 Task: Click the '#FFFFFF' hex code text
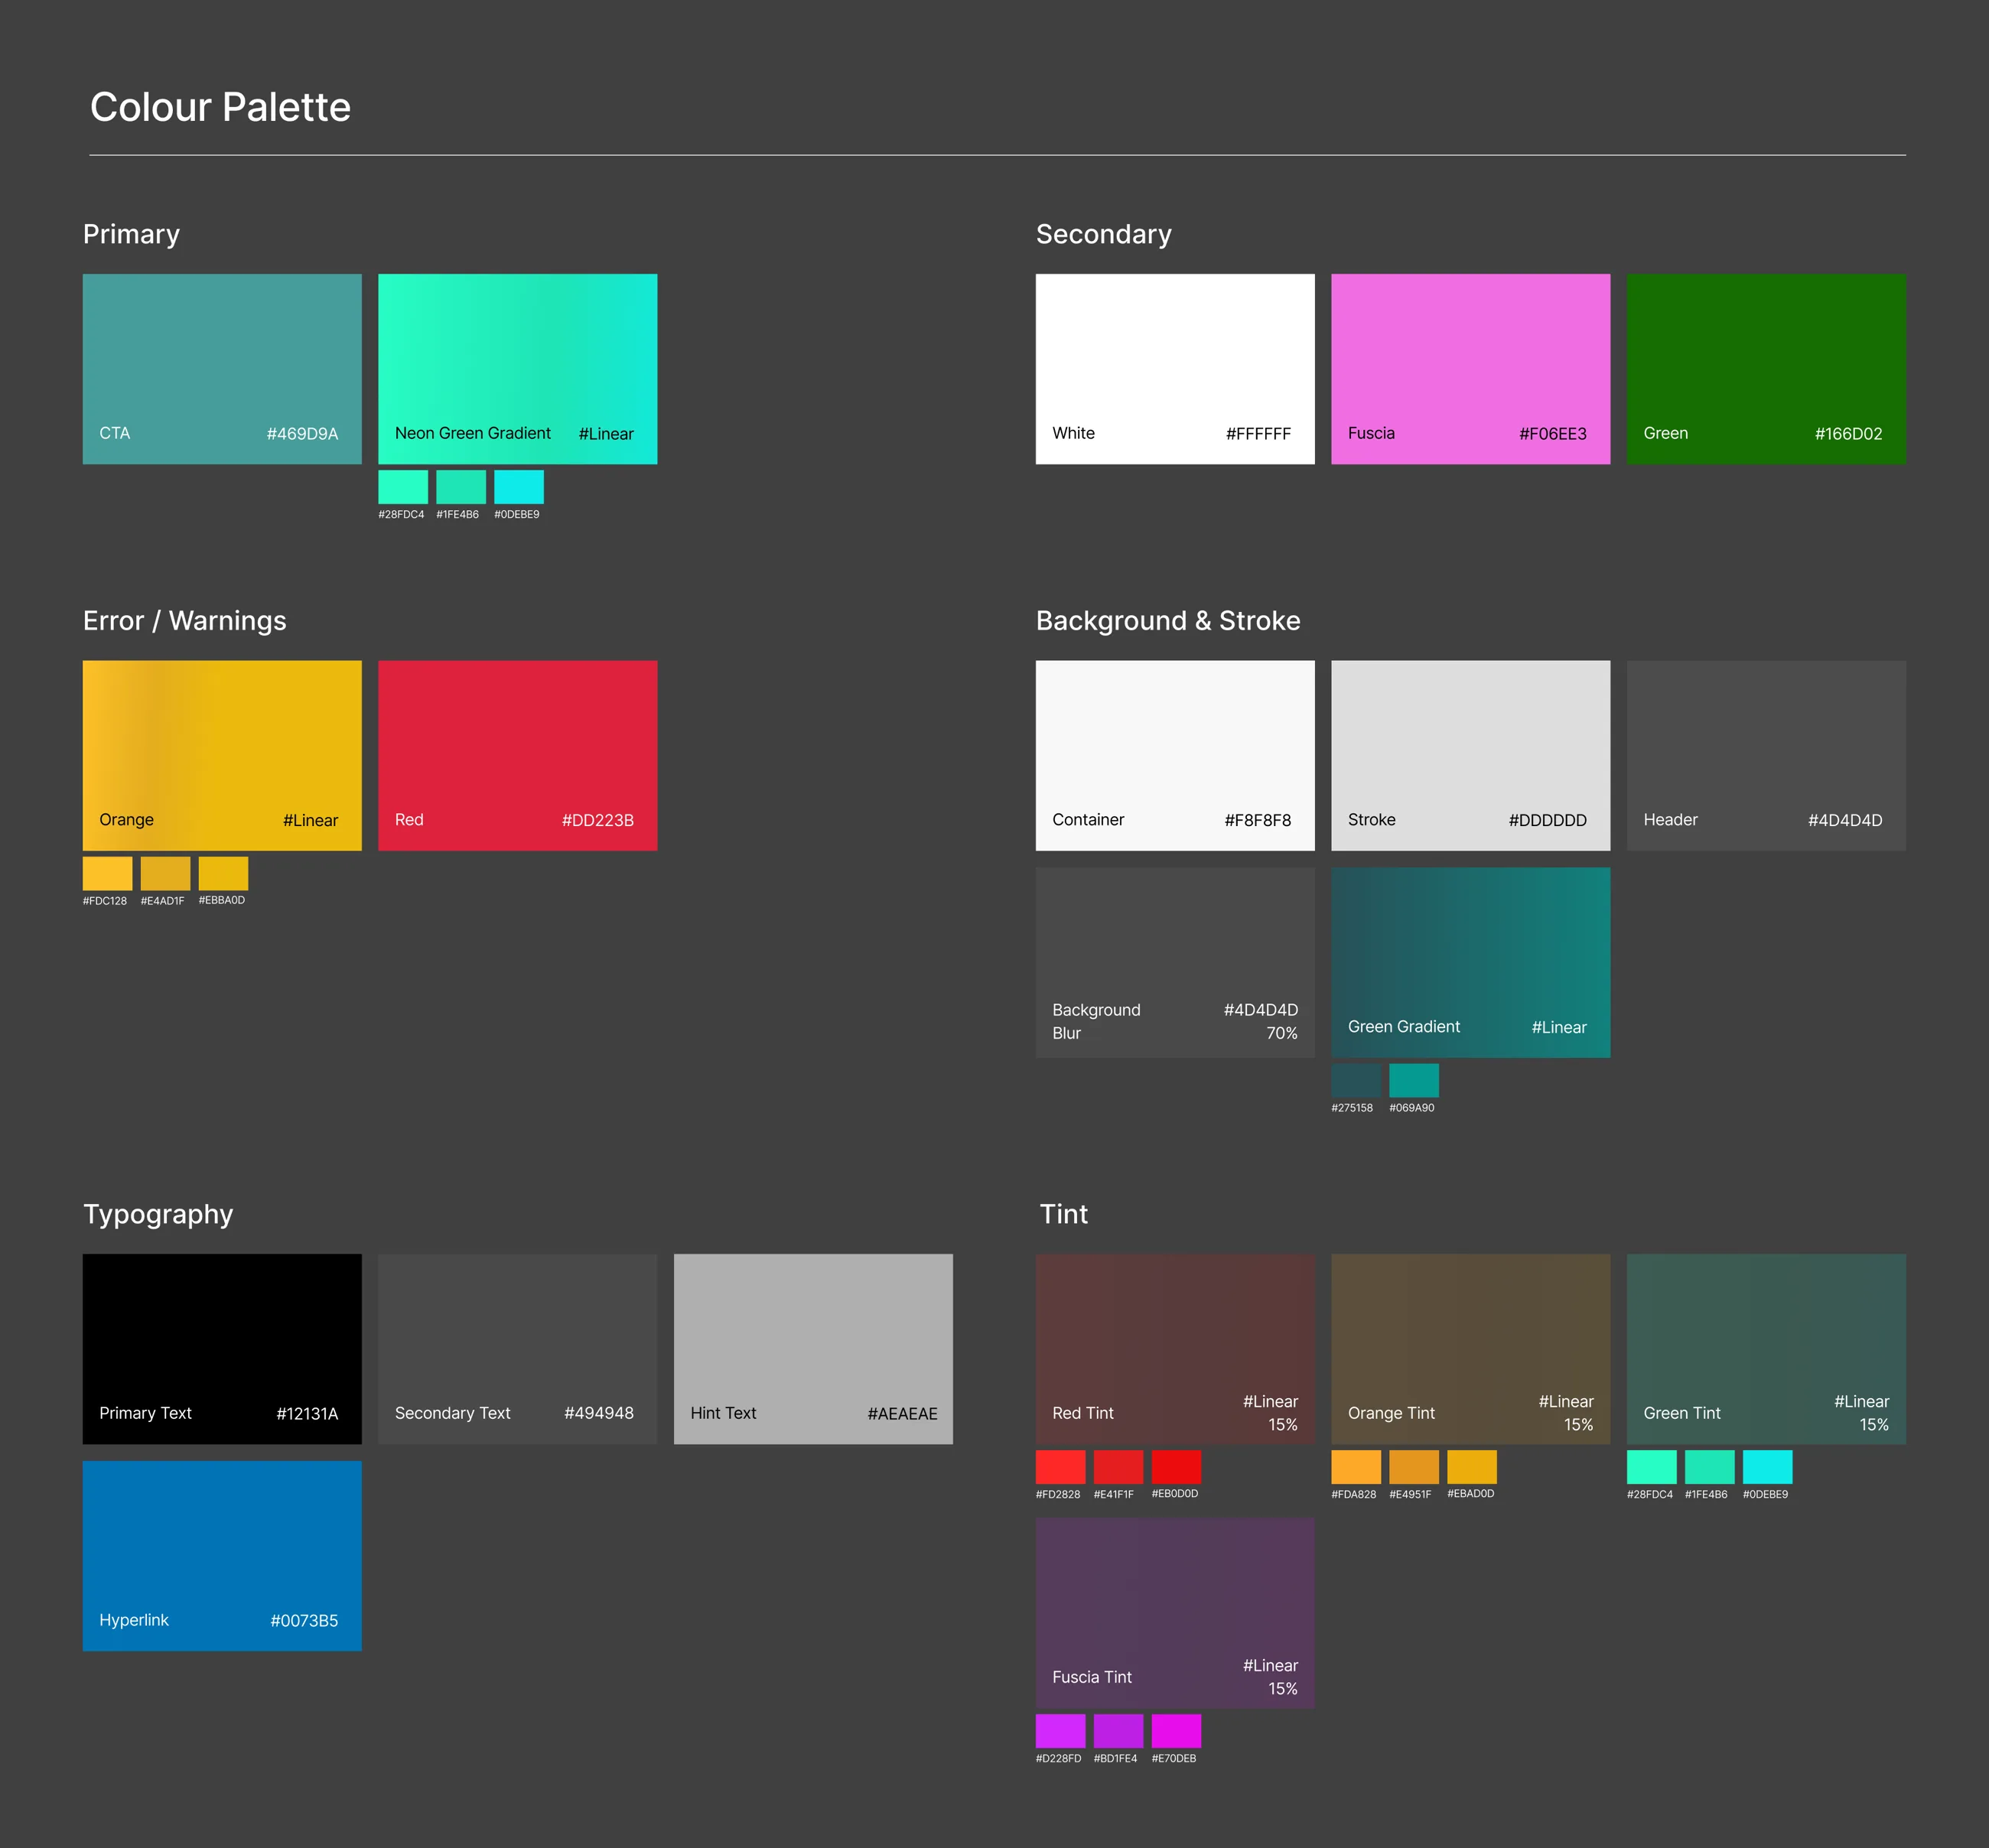[x=1258, y=434]
